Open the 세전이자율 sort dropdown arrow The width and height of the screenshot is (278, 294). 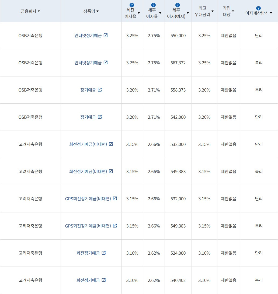click(139, 13)
